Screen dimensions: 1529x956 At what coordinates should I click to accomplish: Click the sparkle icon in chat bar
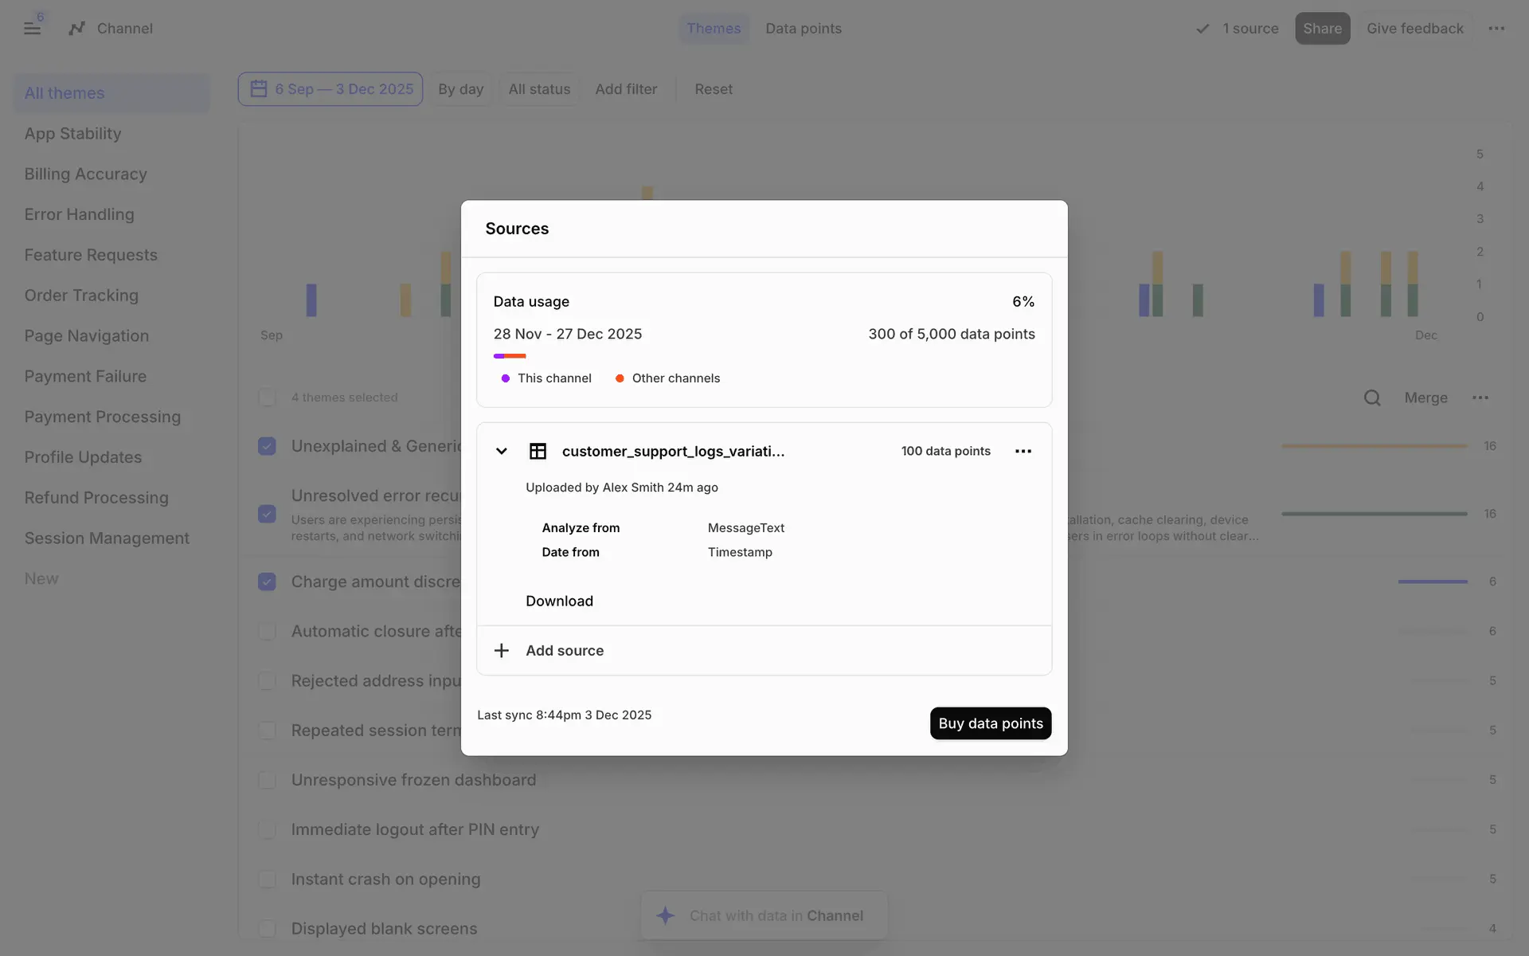666,915
